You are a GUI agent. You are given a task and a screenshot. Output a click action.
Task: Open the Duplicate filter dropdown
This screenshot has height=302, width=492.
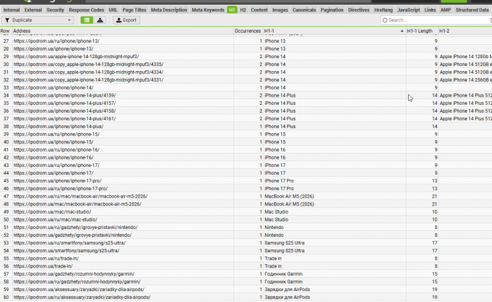coord(38,20)
